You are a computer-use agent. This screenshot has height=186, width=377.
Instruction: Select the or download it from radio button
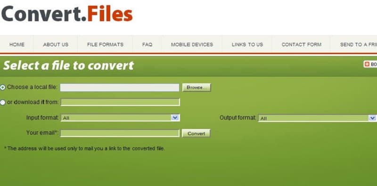point(2,102)
